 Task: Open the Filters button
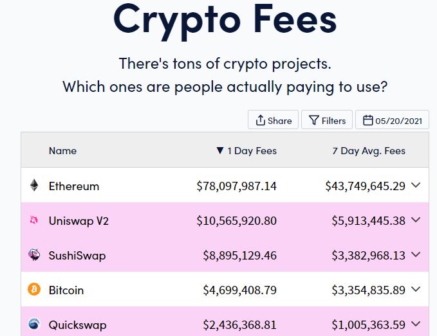(x=327, y=119)
